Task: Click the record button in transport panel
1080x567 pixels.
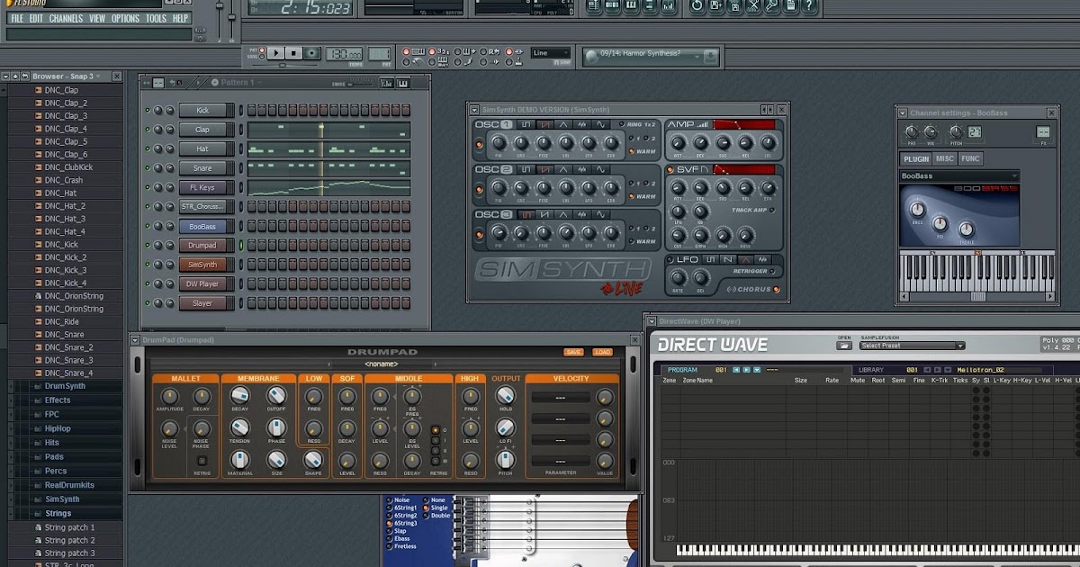Action: pyautogui.click(x=312, y=53)
